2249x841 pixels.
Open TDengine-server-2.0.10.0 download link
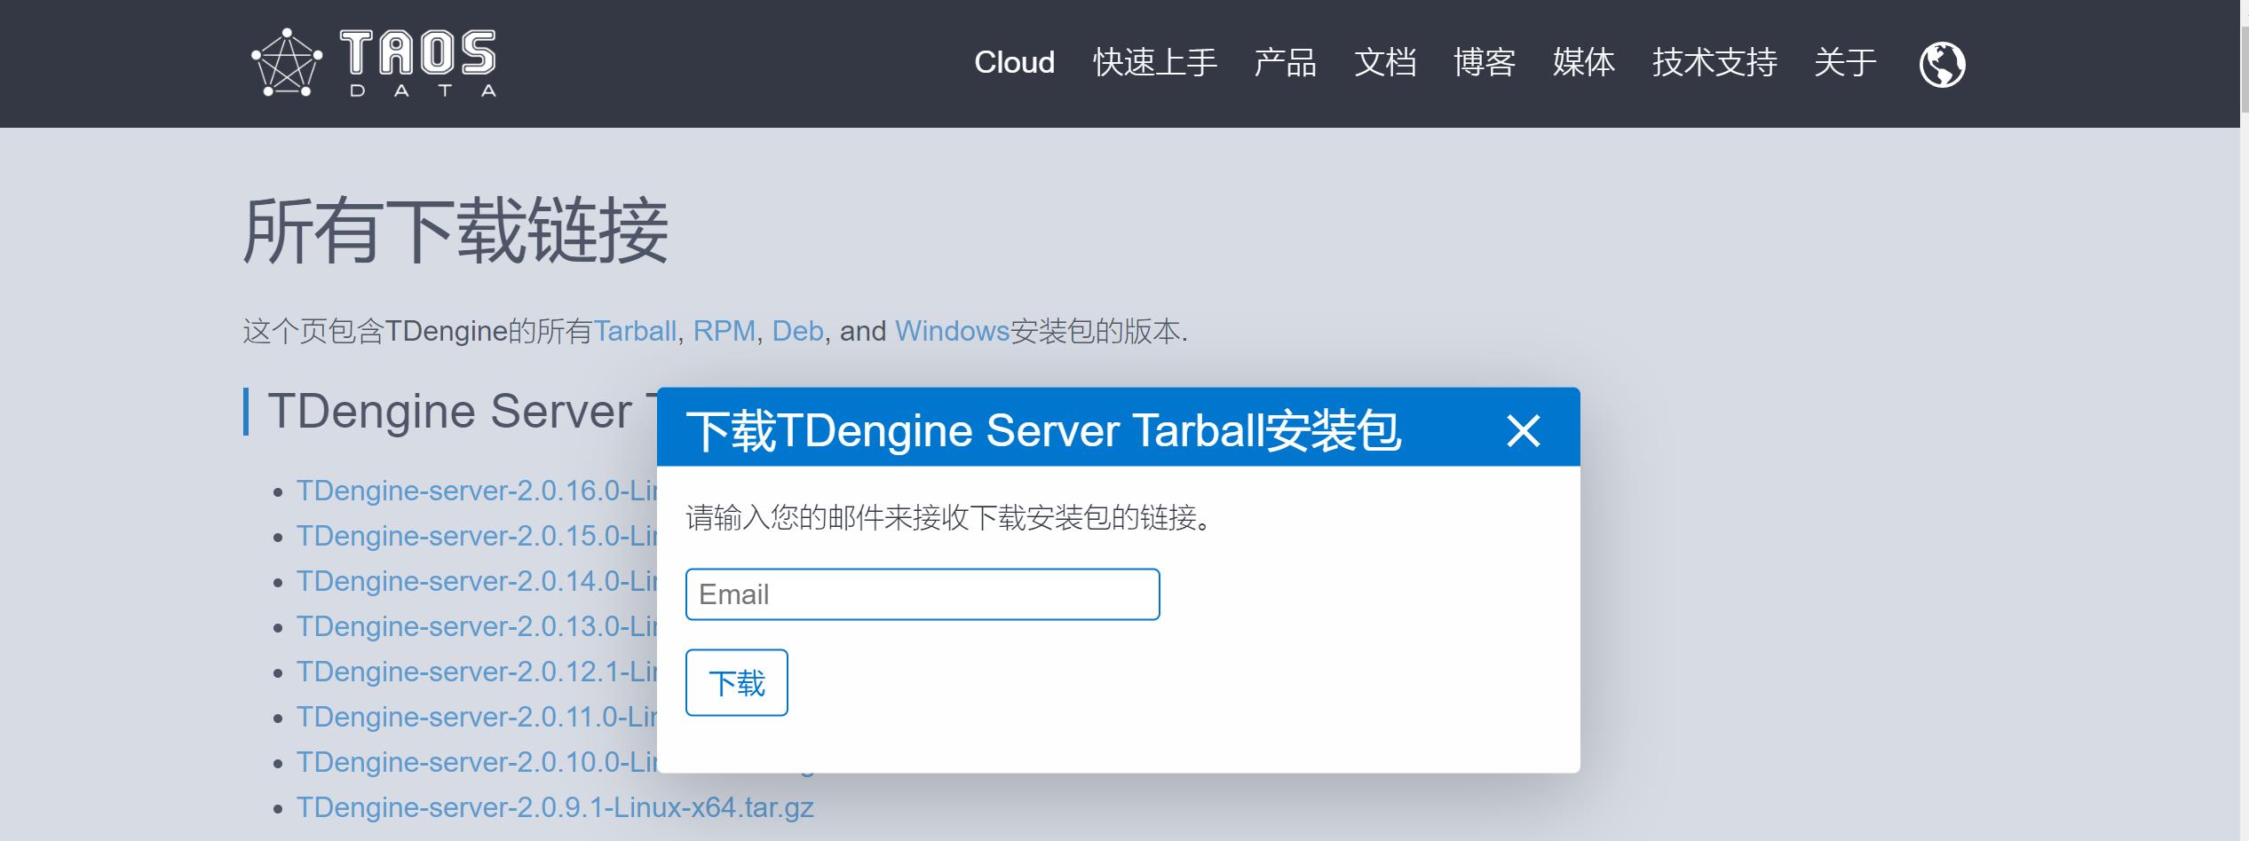click(x=477, y=762)
